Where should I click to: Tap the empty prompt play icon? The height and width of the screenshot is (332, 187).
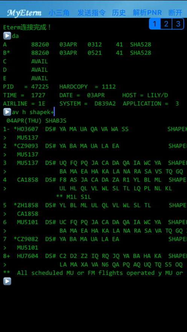pyautogui.click(x=7, y=281)
